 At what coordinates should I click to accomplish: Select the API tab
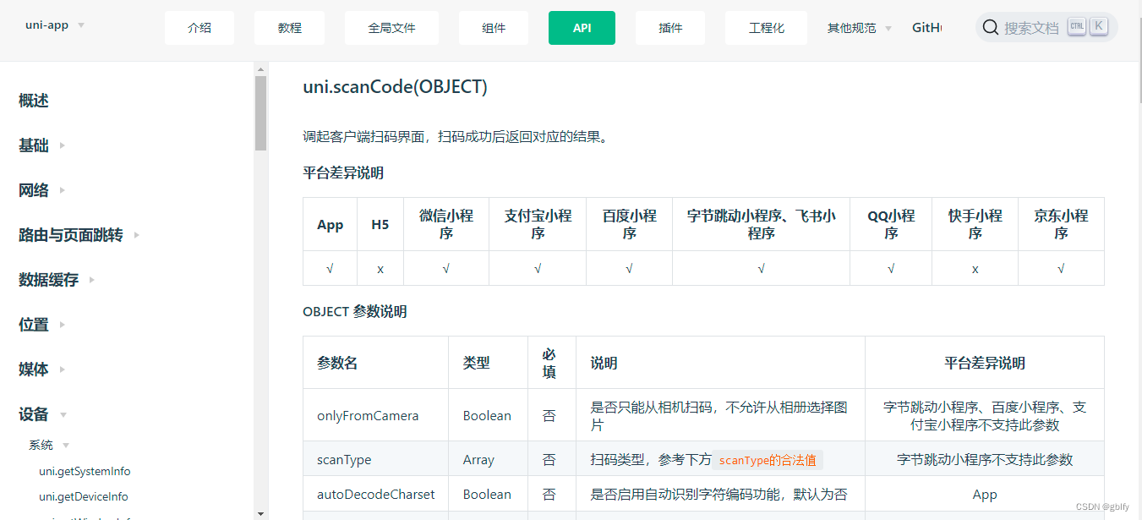(582, 28)
